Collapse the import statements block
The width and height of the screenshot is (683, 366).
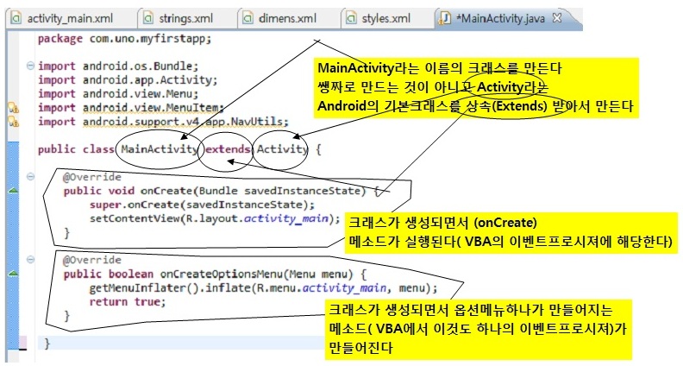(30, 66)
